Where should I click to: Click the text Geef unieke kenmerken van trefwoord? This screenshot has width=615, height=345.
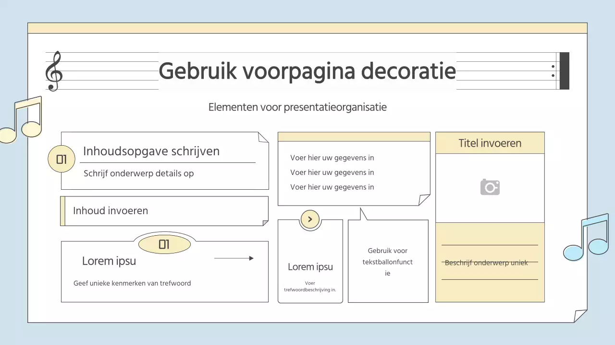[132, 283]
